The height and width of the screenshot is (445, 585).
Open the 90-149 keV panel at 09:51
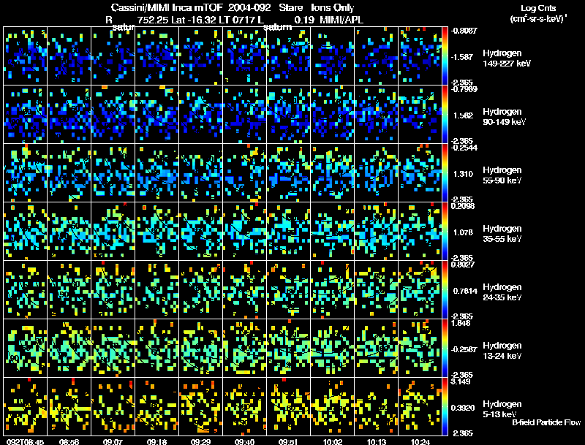pos(288,115)
